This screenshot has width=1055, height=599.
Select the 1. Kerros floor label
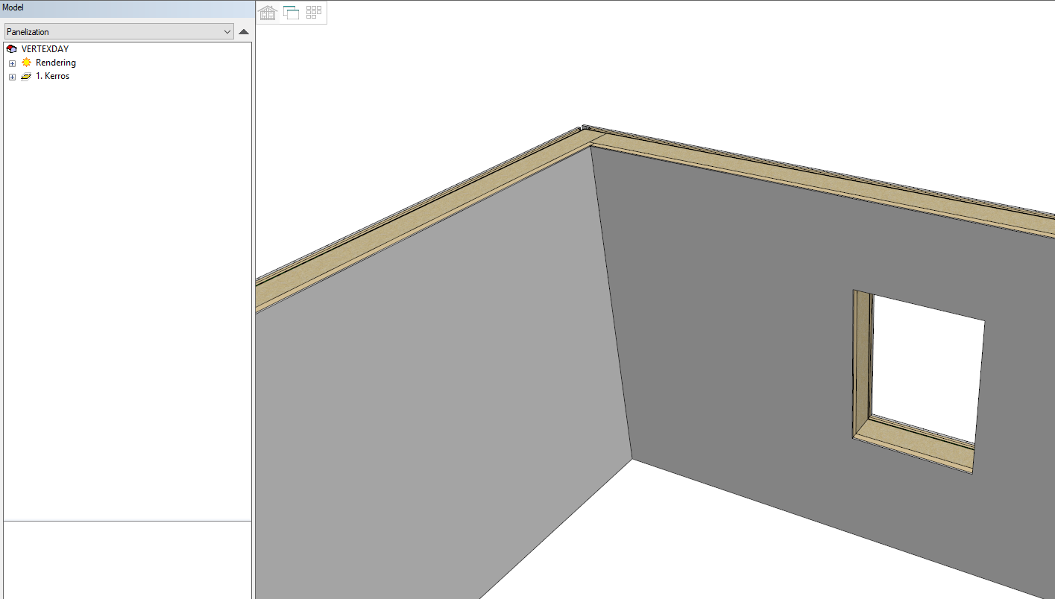(52, 76)
